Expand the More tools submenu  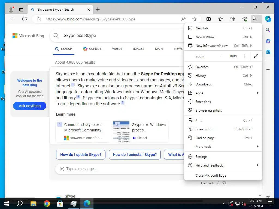[223, 146]
